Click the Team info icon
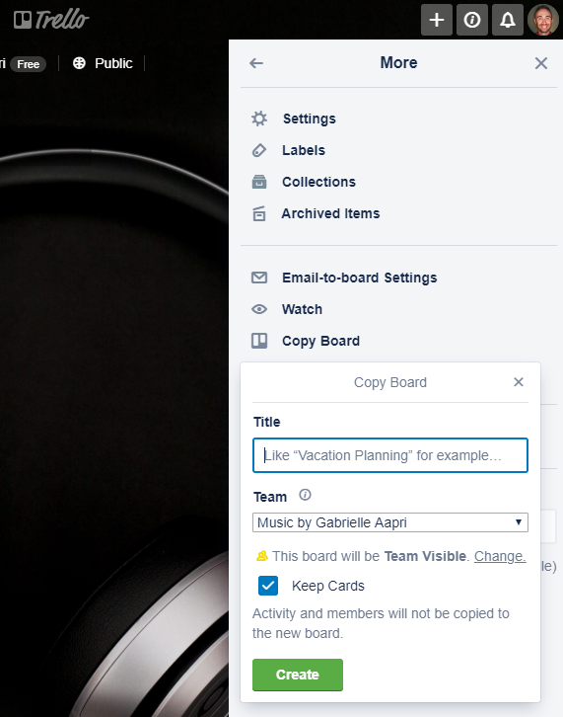This screenshot has height=717, width=563. click(305, 495)
